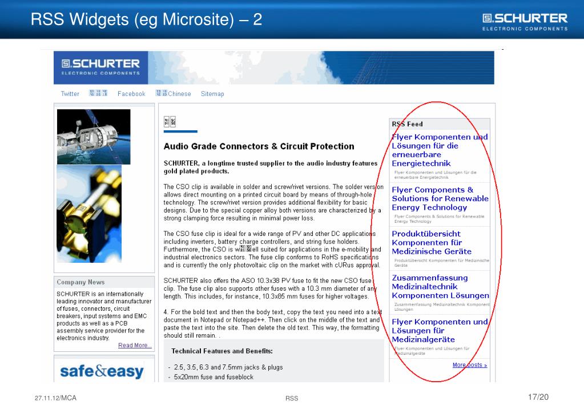584x413 pixels.
Task: Click the gold fuse clip image
Action: pyautogui.click(x=89, y=214)
